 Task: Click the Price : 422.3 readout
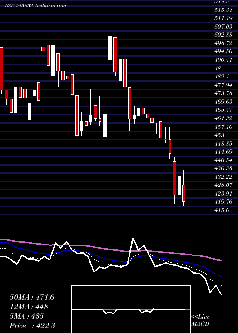(32, 326)
